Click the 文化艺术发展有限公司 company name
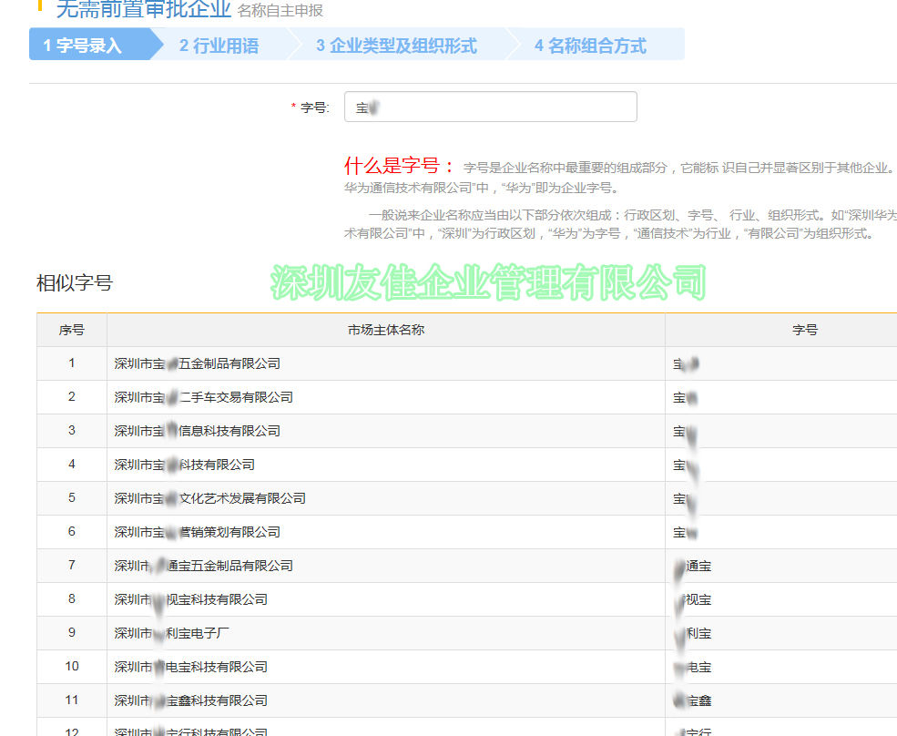The width and height of the screenshot is (897, 736). [x=210, y=498]
